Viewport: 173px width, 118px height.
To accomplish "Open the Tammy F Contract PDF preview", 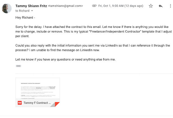I will pyautogui.click(x=38, y=88).
